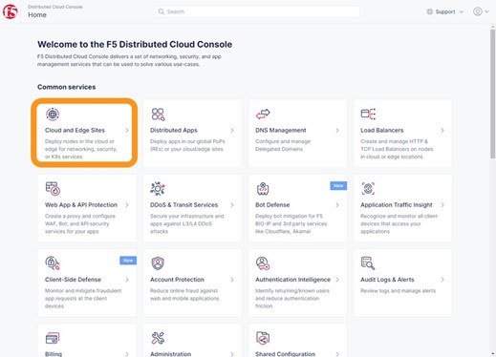The image size is (496, 357).
Task: Expand the Support dropdown menu
Action: pyautogui.click(x=444, y=11)
